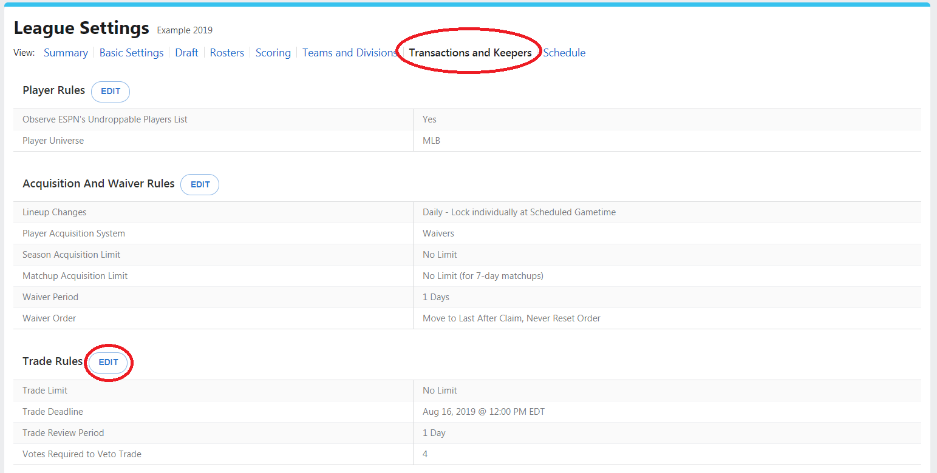This screenshot has width=937, height=473.
Task: Click the League Settings heading
Action: point(81,28)
